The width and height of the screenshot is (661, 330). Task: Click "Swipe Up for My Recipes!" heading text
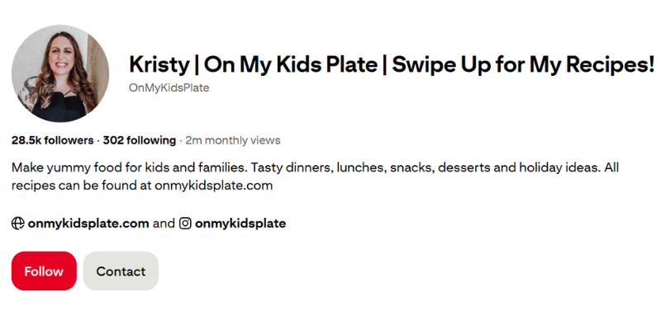tap(523, 65)
